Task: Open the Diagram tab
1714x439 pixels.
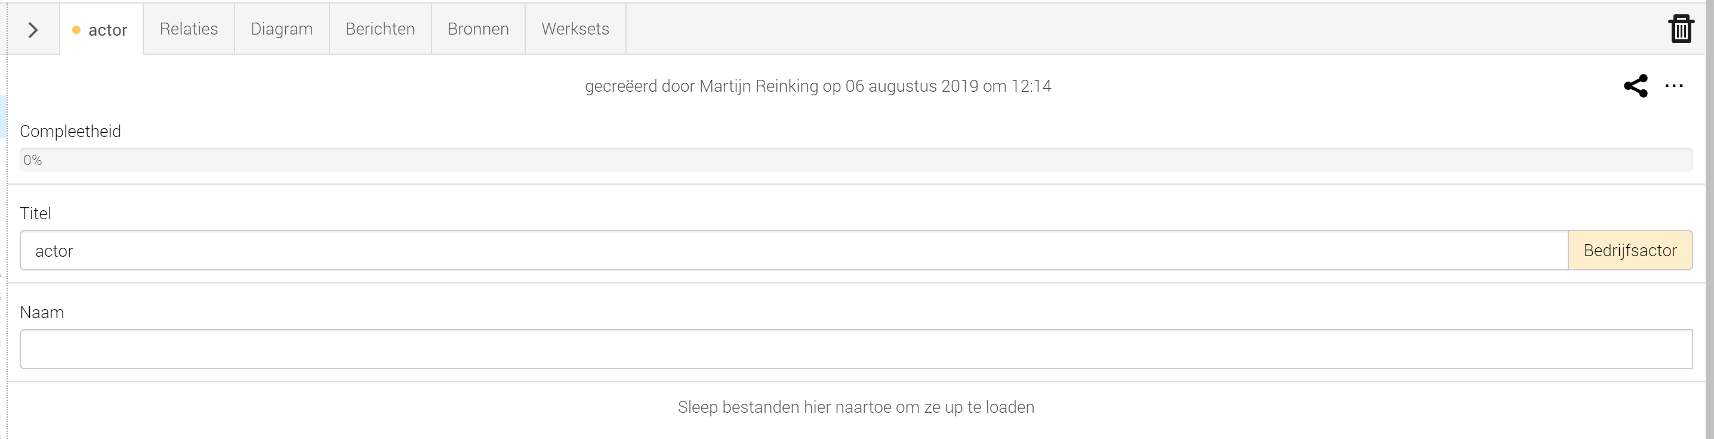Action: [282, 29]
